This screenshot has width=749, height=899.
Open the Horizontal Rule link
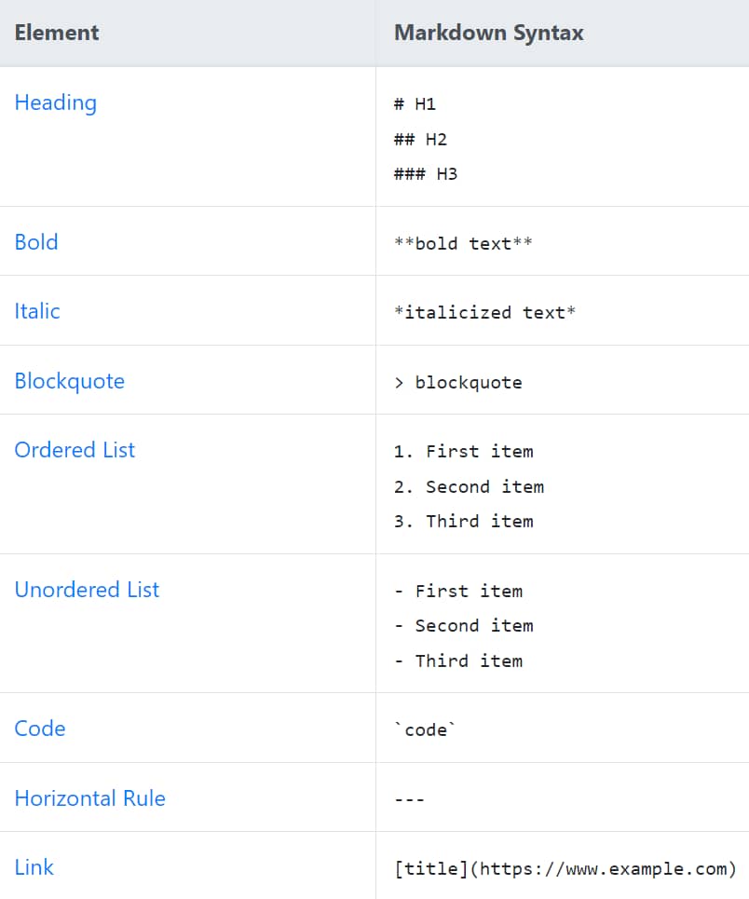(90, 798)
